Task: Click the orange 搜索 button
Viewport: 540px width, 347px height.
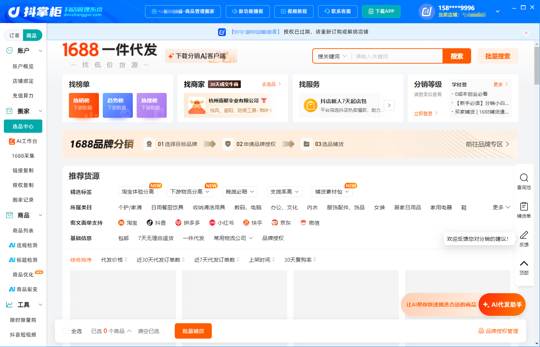Action: [457, 56]
